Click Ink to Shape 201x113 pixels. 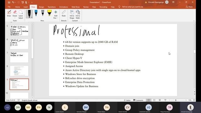(72, 14)
